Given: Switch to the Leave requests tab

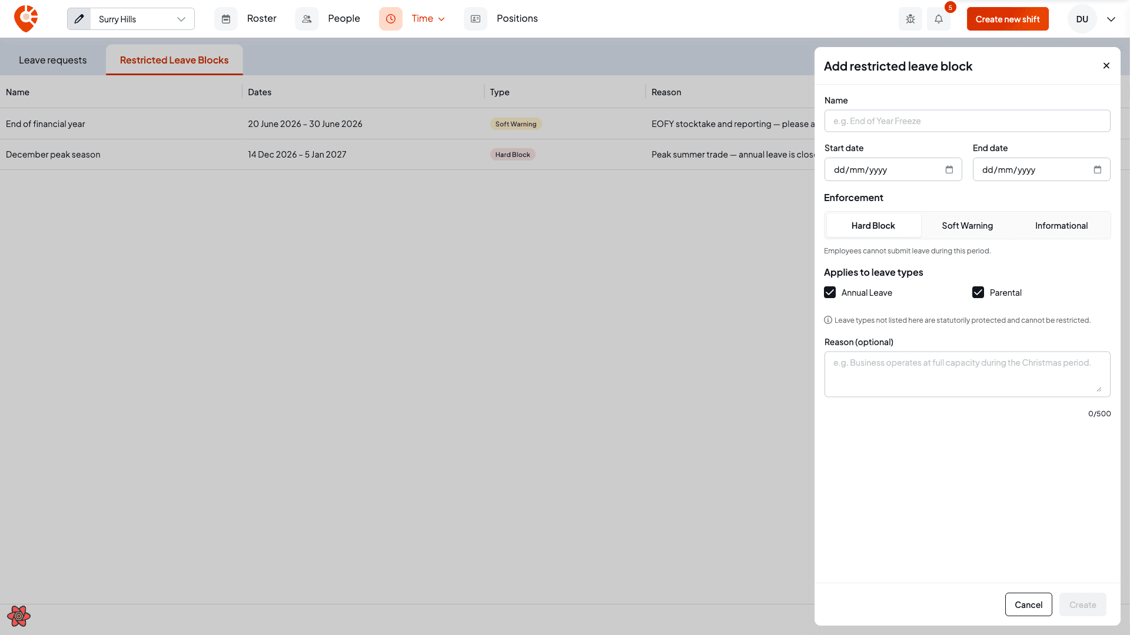Looking at the screenshot, I should tap(52, 60).
